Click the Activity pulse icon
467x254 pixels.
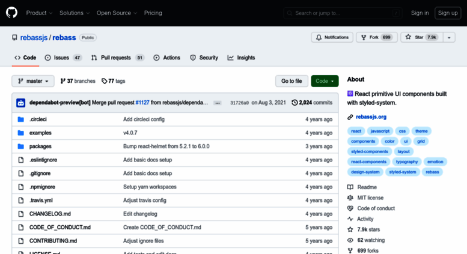[x=350, y=219]
